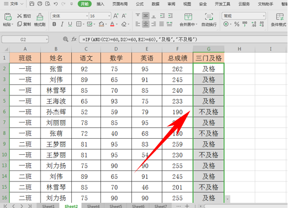Viewport: 288px width, 208px height.
Task: Undo the last action
Action: coord(56,4)
